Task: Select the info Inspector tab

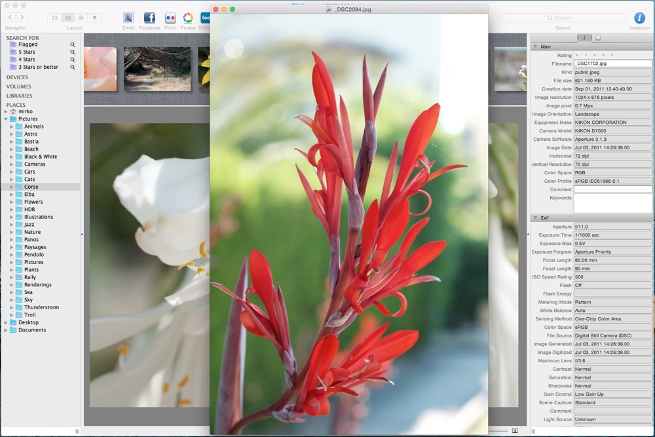Action: [x=584, y=37]
